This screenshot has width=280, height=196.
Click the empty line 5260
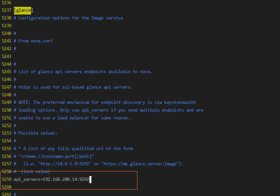(x=65, y=187)
